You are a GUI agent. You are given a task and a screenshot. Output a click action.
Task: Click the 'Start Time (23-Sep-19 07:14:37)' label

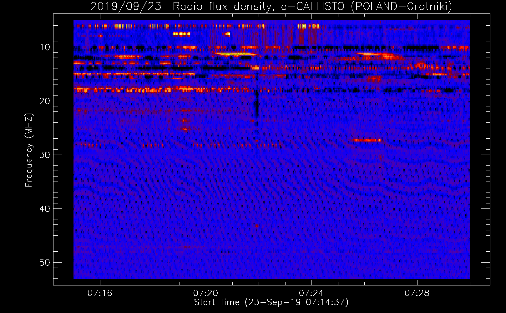point(271,302)
